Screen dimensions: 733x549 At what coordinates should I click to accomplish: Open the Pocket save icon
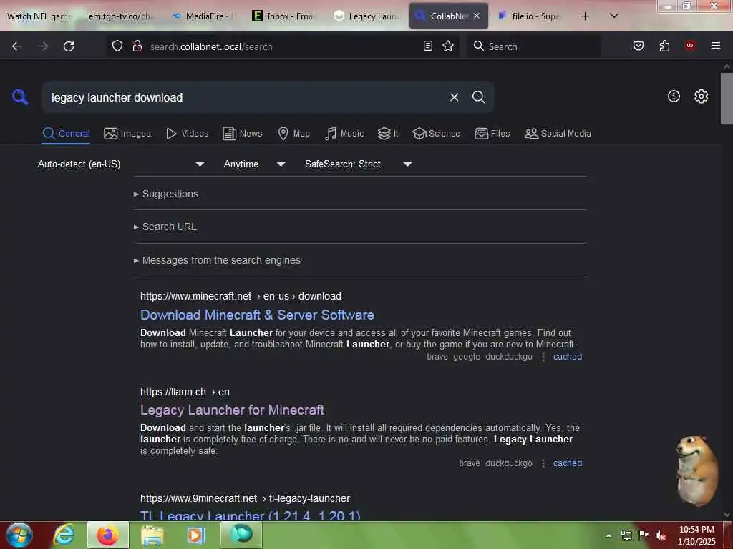639,46
